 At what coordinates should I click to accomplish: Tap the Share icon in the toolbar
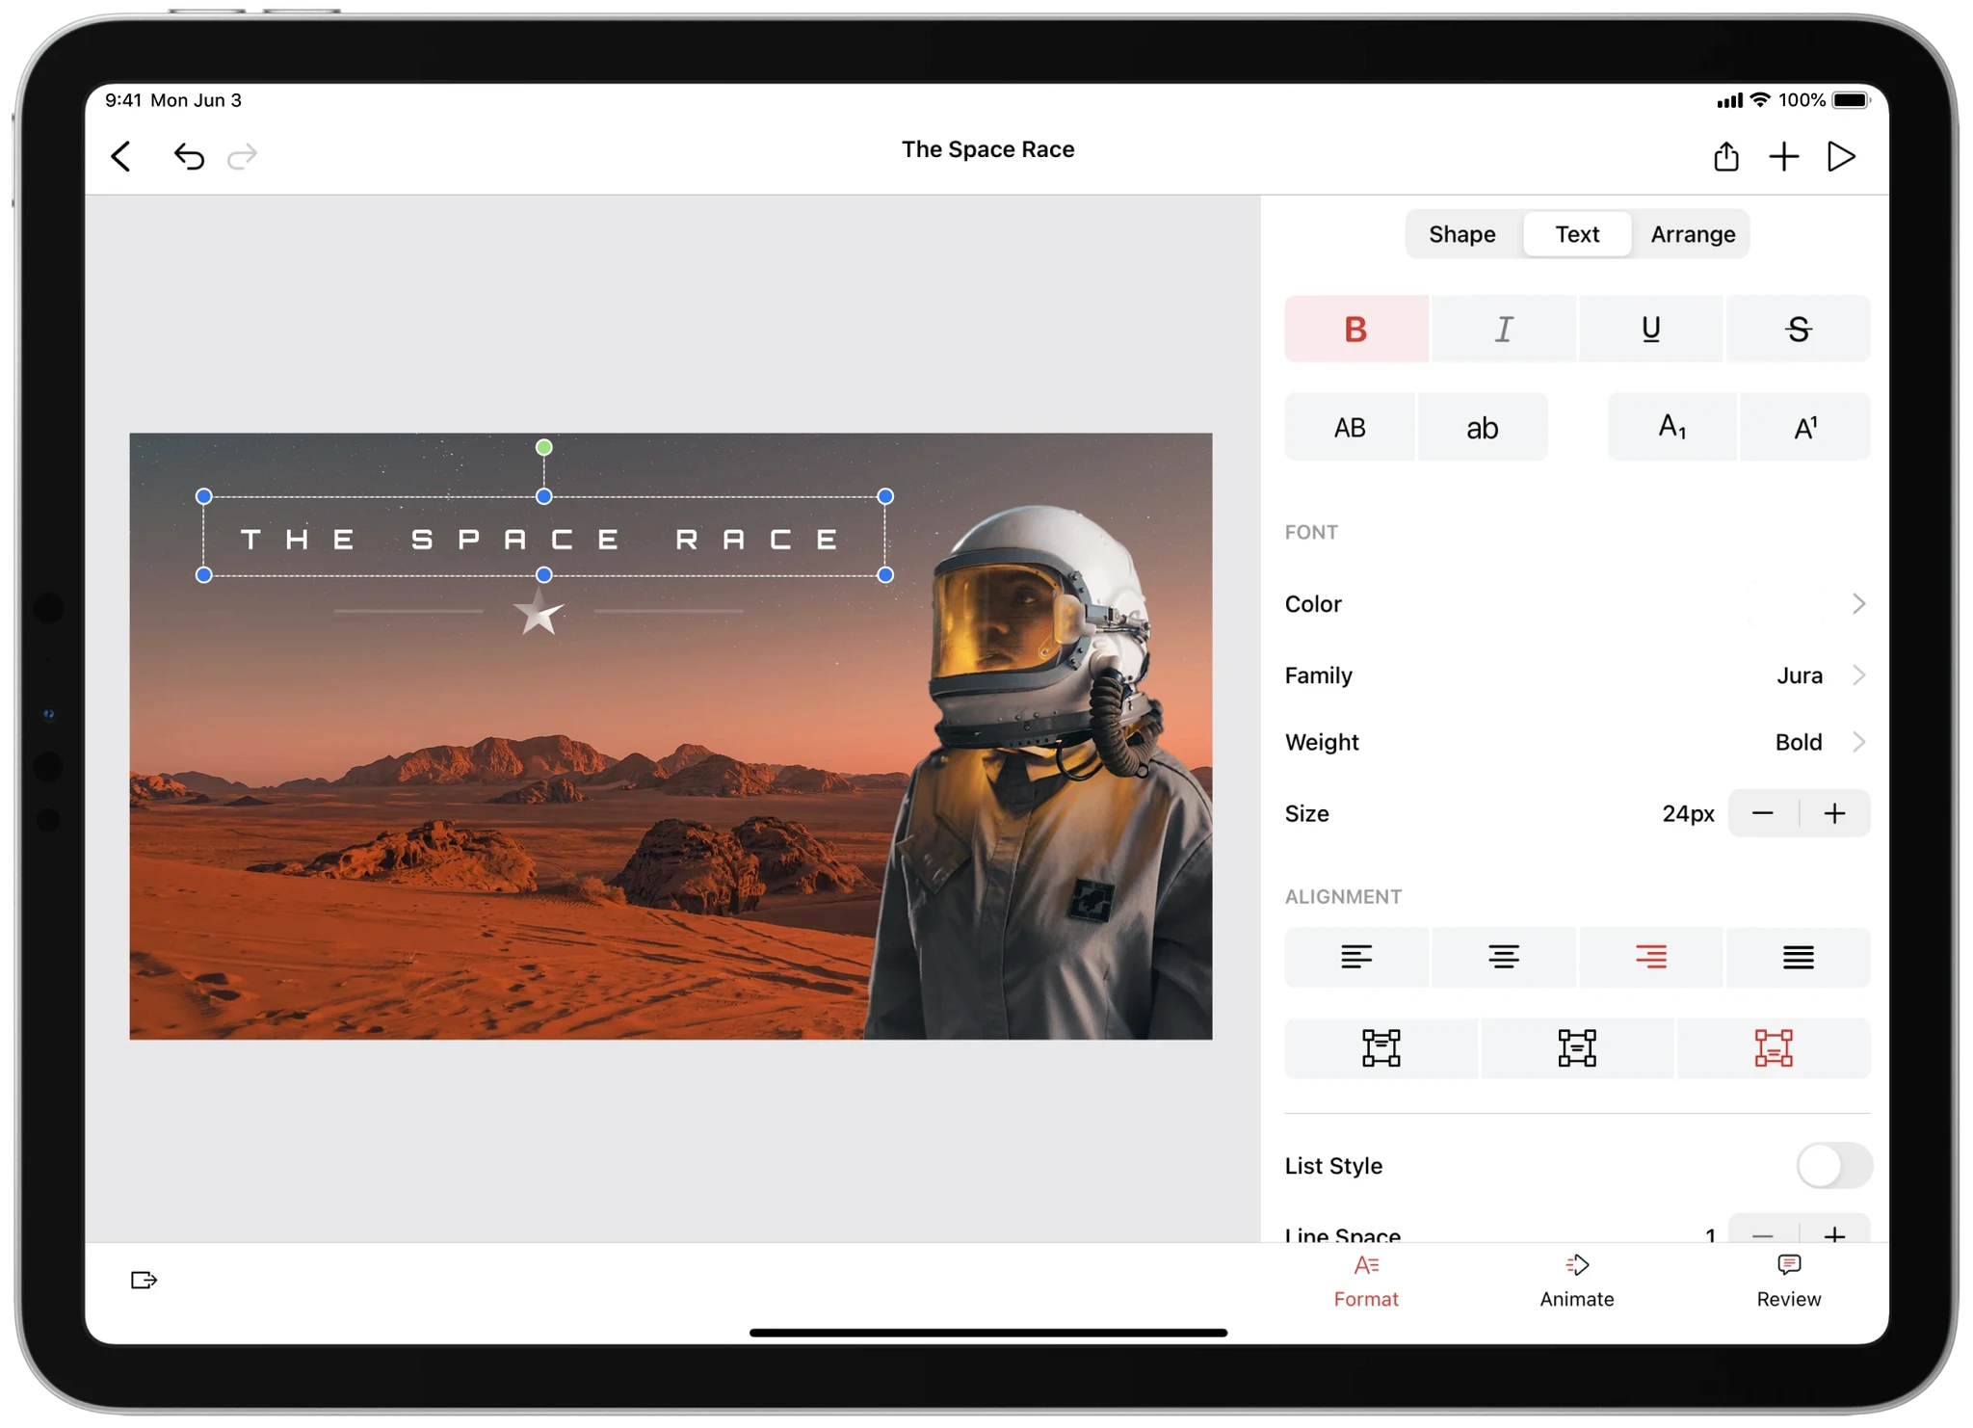click(x=1725, y=156)
